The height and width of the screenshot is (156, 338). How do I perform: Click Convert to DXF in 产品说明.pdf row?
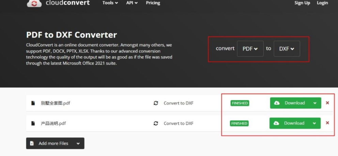[x=179, y=123]
